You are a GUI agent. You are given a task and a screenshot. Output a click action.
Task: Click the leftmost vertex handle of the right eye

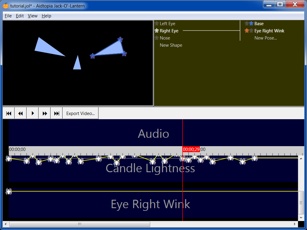(92, 56)
